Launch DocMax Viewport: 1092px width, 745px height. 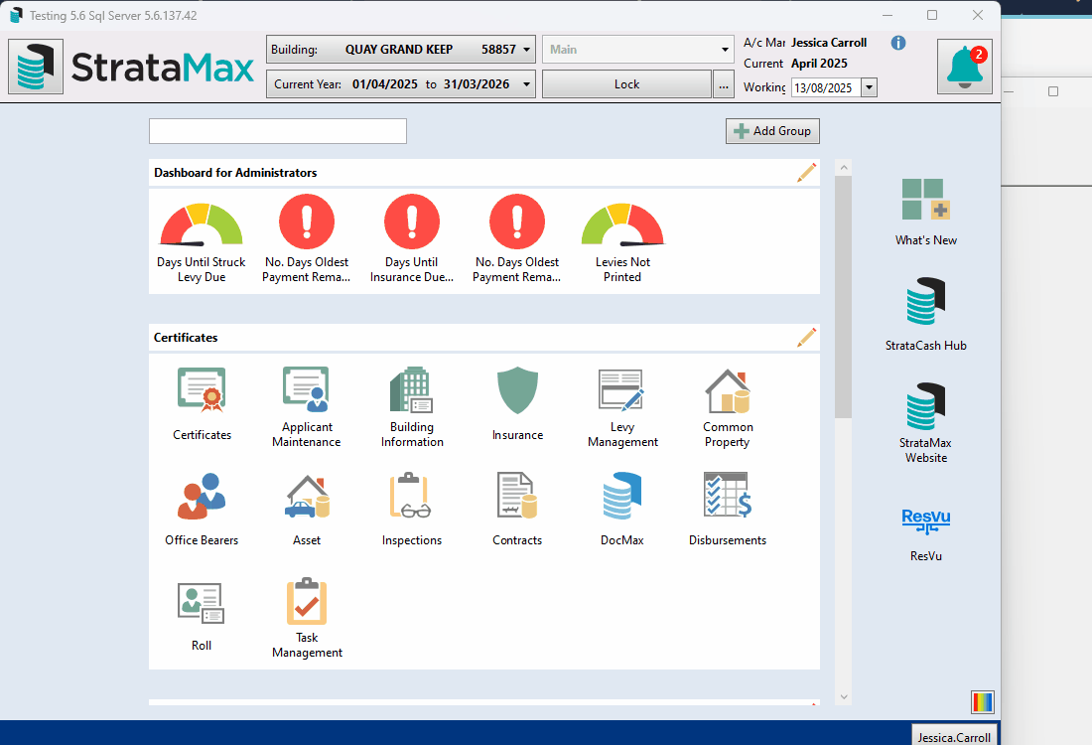(x=621, y=496)
